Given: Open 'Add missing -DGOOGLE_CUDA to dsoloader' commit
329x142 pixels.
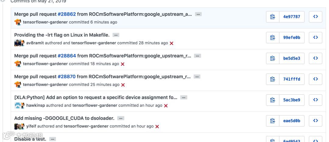Looking at the screenshot, I should 64,118.
